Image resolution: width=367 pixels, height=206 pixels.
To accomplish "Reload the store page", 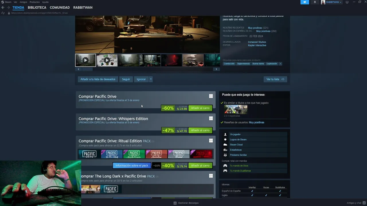I will point(3,13).
